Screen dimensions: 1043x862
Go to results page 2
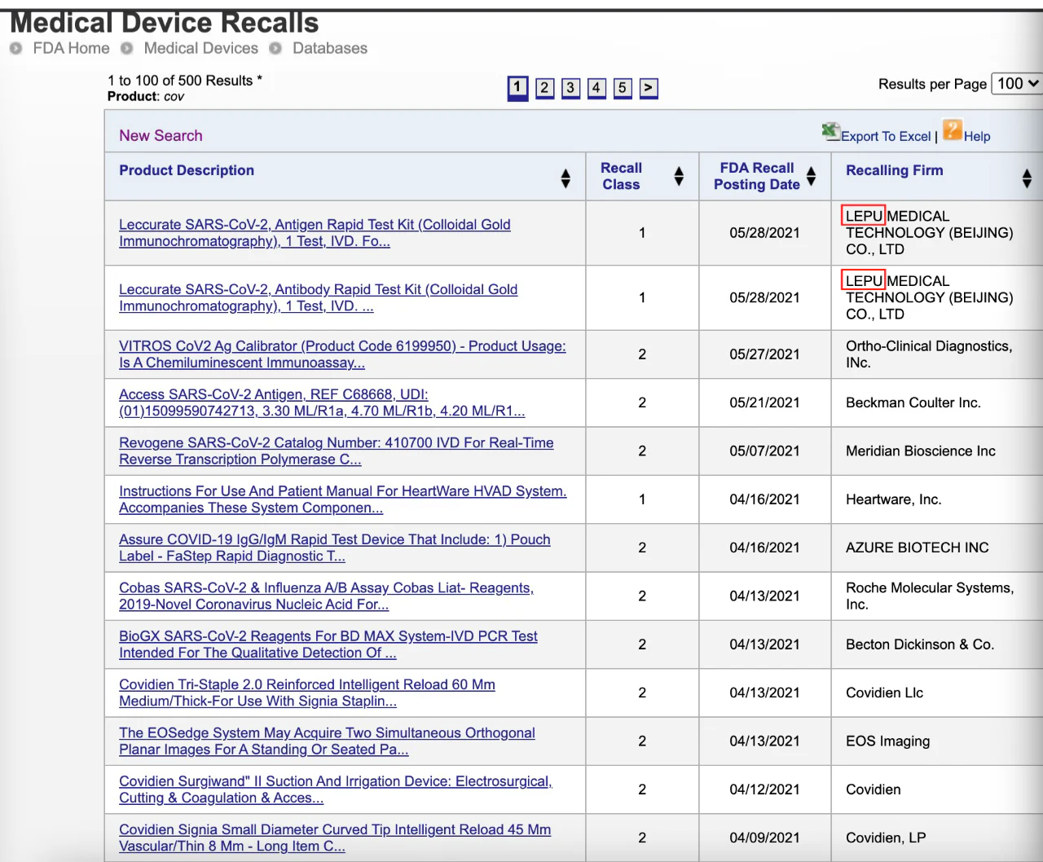point(545,87)
